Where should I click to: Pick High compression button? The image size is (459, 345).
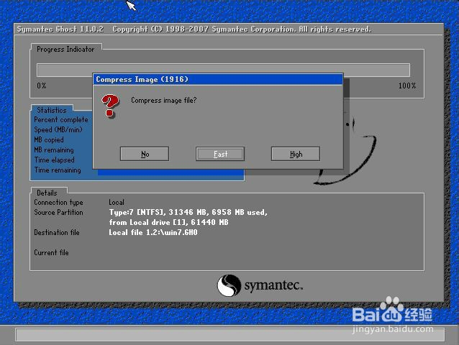pos(296,154)
